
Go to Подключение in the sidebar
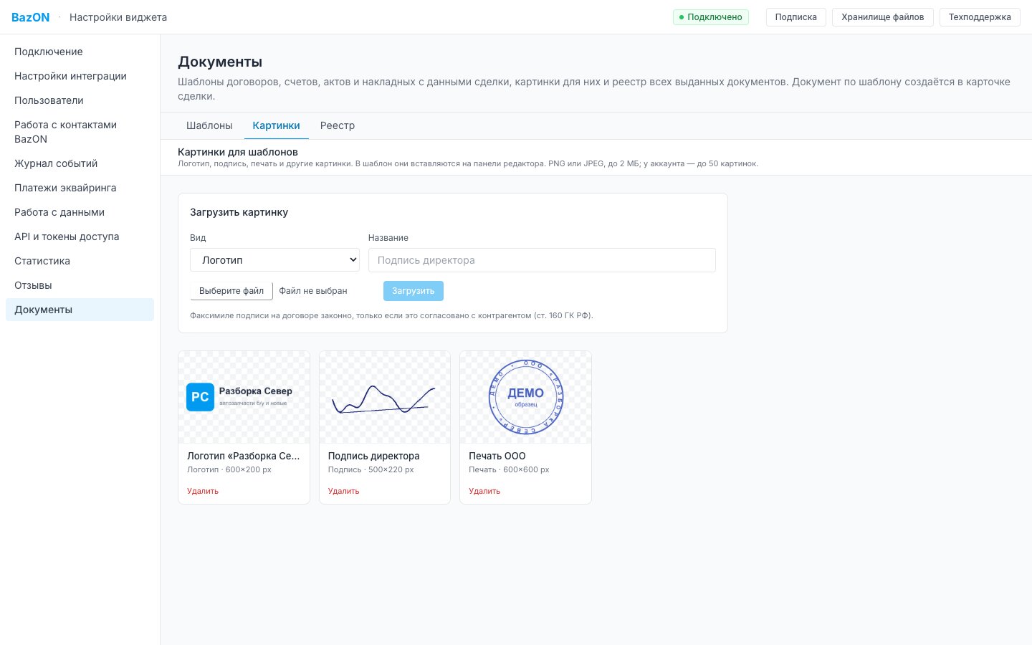[x=80, y=52]
